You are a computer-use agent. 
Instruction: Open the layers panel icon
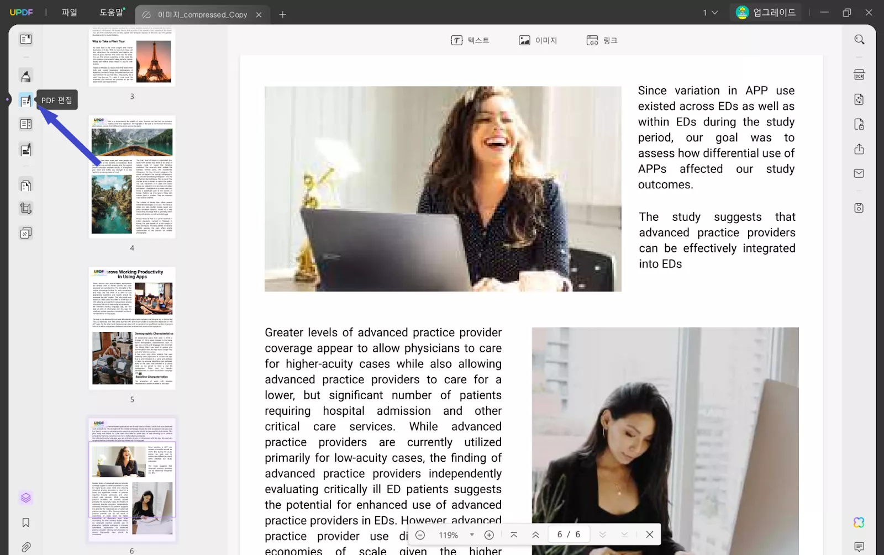pos(26,498)
